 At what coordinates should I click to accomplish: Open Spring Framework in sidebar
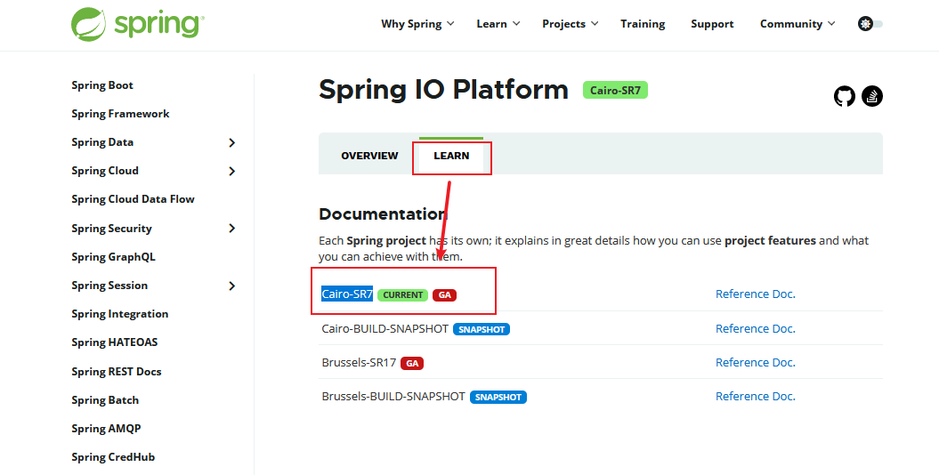(x=120, y=114)
